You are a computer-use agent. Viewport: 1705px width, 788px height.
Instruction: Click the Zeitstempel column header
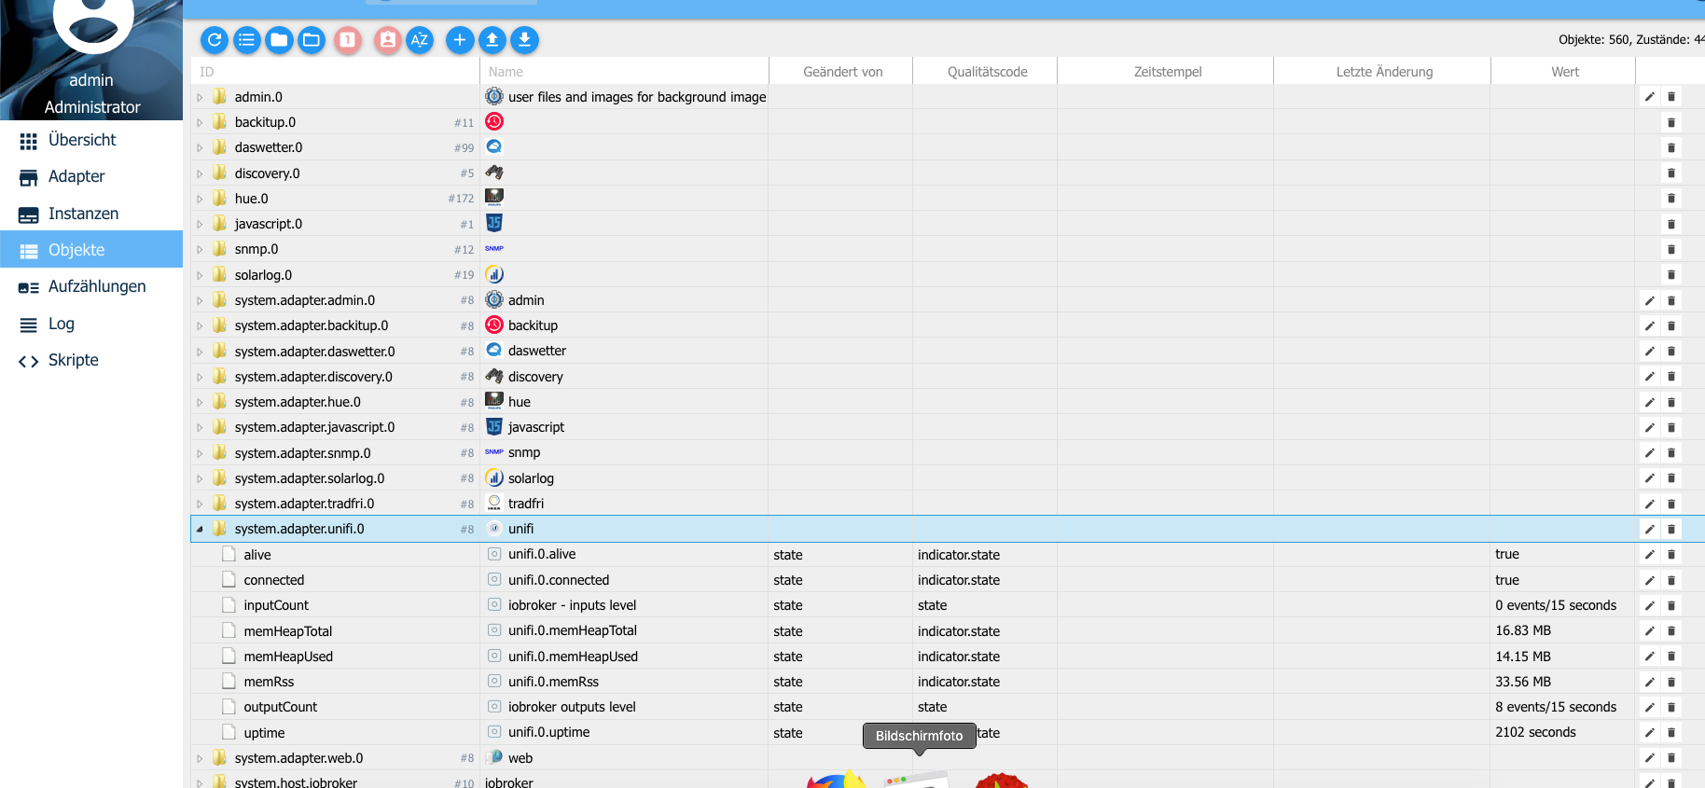pos(1167,72)
